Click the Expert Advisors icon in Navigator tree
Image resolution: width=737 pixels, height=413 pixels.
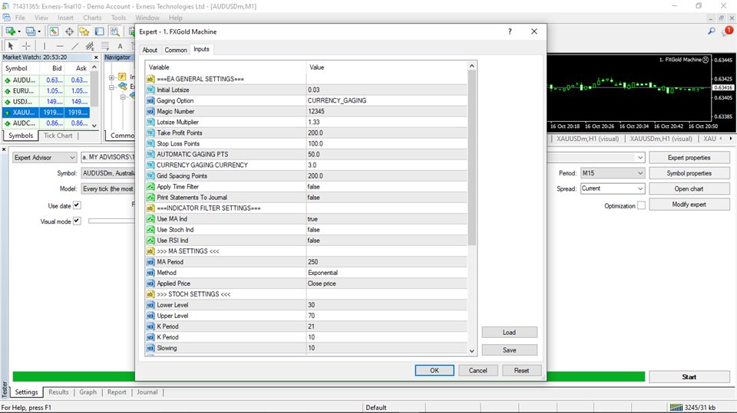coord(123,87)
